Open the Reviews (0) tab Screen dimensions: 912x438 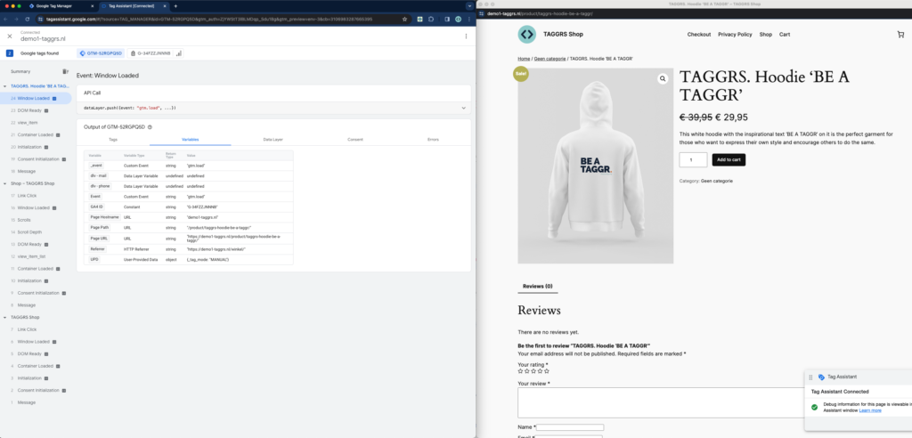coord(537,286)
